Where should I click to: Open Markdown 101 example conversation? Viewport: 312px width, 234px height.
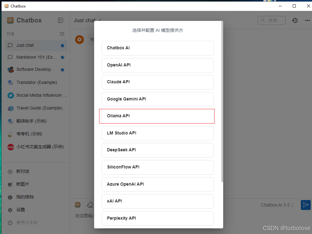click(36, 57)
